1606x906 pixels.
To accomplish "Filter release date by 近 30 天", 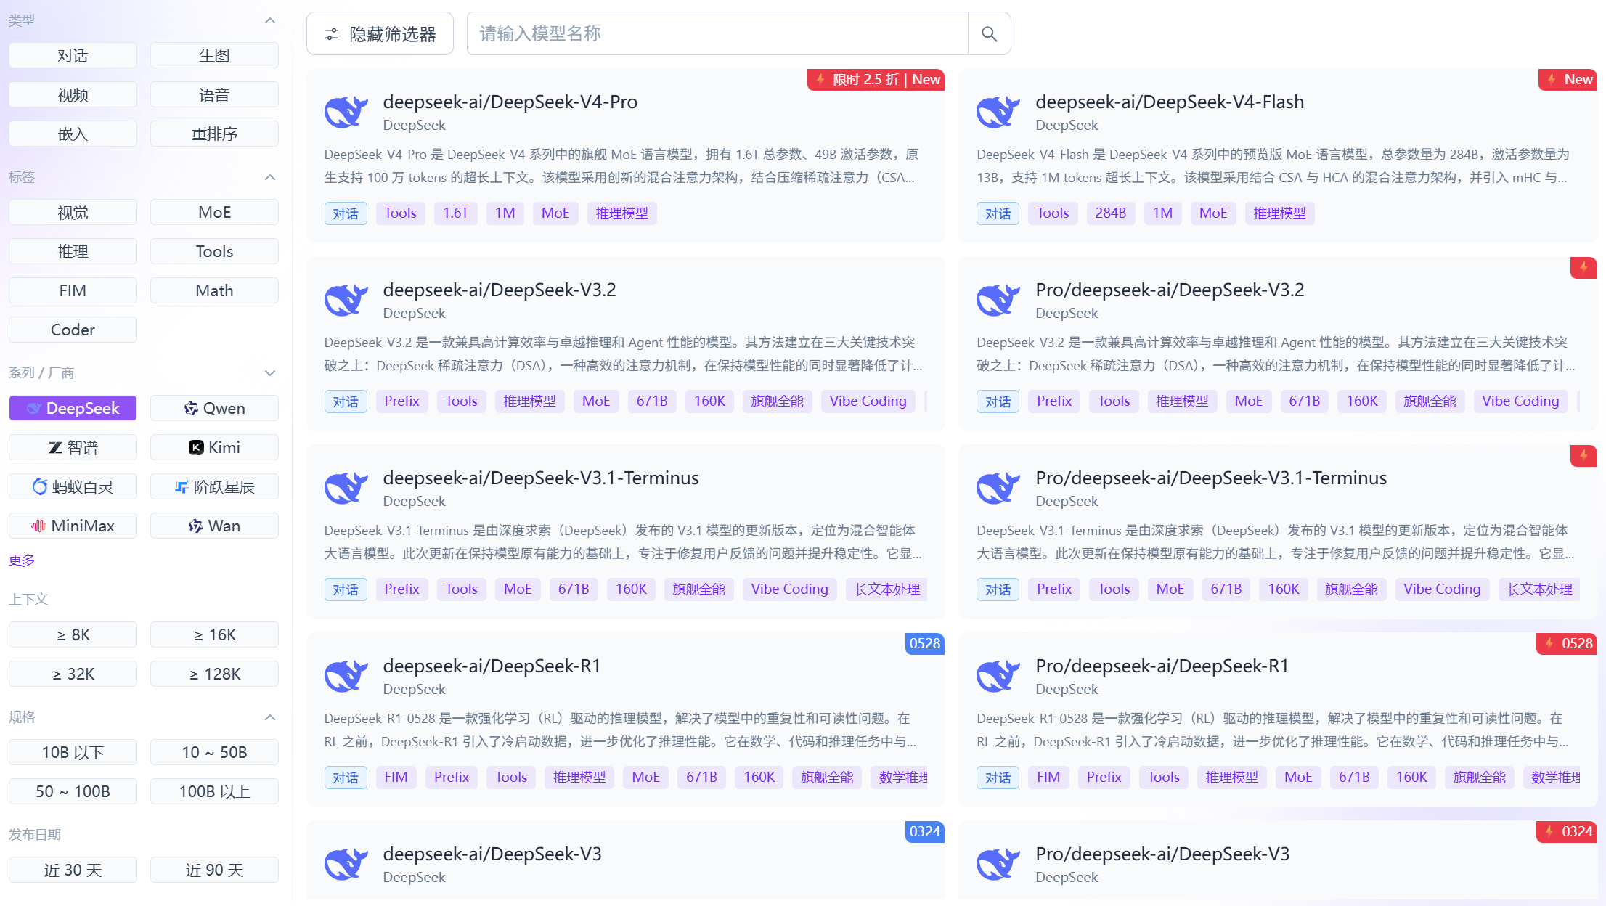I will pyautogui.click(x=73, y=870).
